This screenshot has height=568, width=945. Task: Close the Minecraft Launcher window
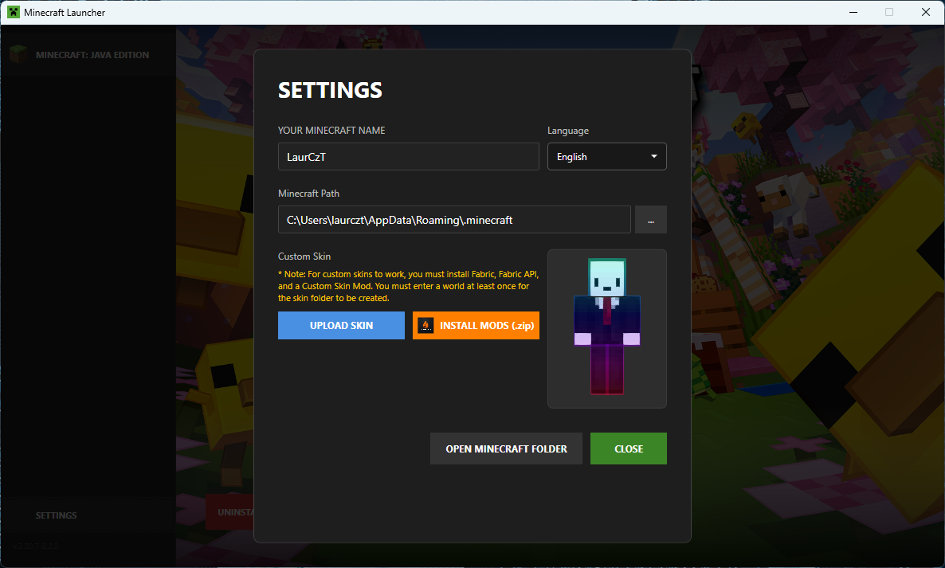coord(926,12)
